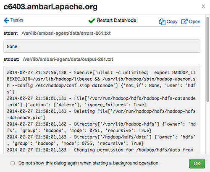Click the vertical scrollbar thumb

pyautogui.click(x=208, y=59)
